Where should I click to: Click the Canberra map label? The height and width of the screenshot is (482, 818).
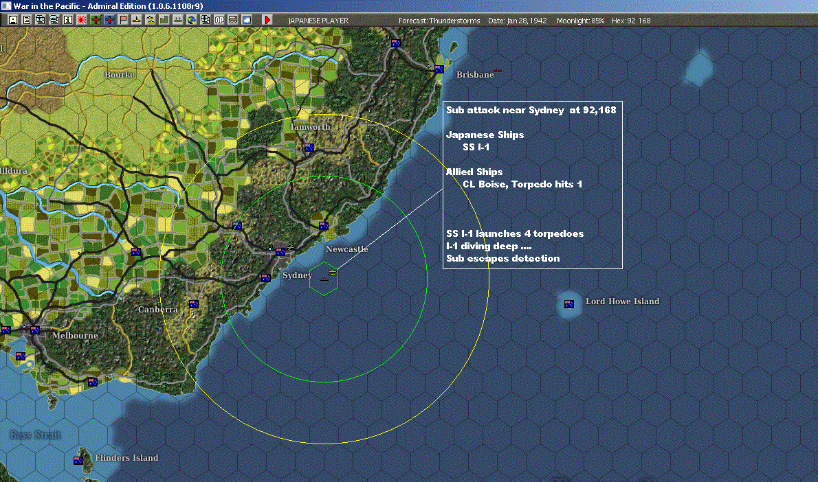tap(158, 310)
